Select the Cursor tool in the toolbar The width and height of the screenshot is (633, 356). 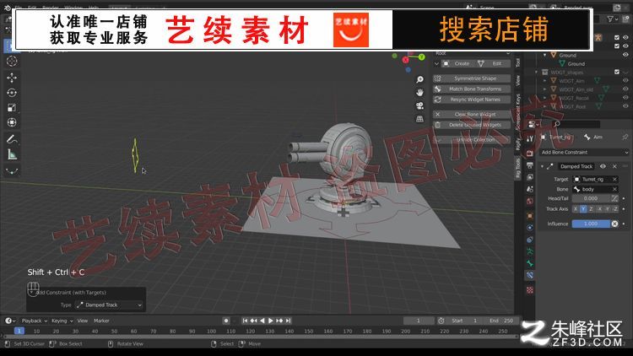12,61
